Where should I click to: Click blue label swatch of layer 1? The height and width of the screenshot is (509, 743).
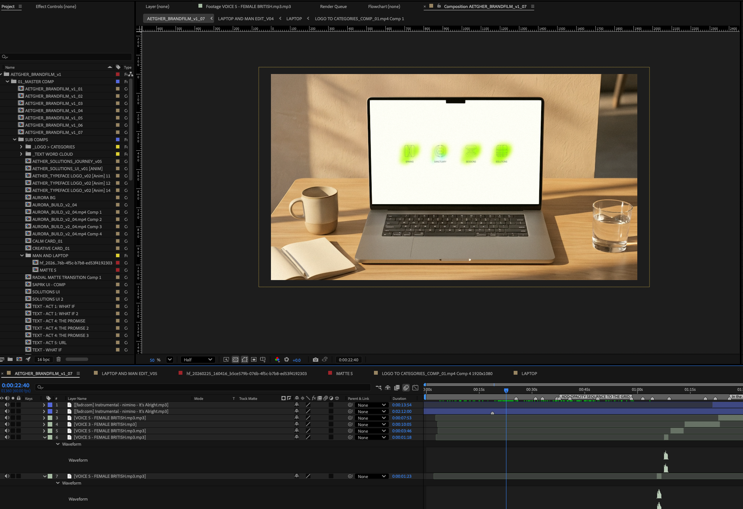(50, 405)
